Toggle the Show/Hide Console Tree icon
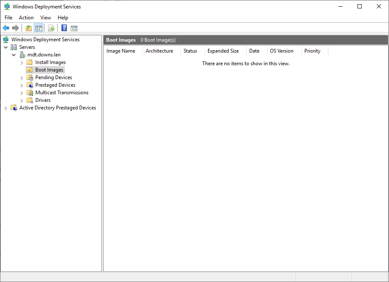389x282 pixels. pos(39,28)
